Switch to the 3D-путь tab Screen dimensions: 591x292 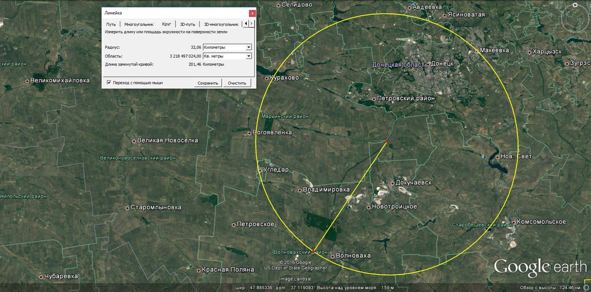(188, 23)
